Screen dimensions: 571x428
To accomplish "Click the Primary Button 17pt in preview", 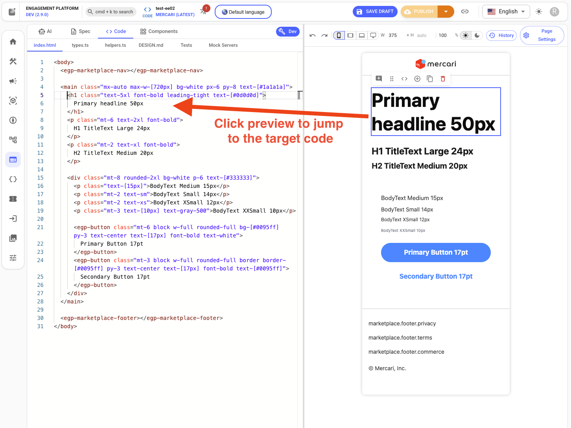I will (x=436, y=252).
